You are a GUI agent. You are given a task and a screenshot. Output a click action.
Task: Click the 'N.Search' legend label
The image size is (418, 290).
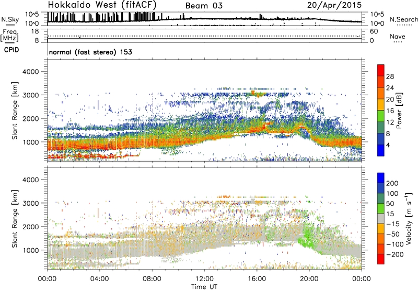[403, 19]
